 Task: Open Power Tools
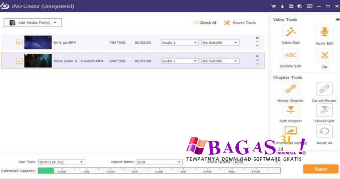240,23
